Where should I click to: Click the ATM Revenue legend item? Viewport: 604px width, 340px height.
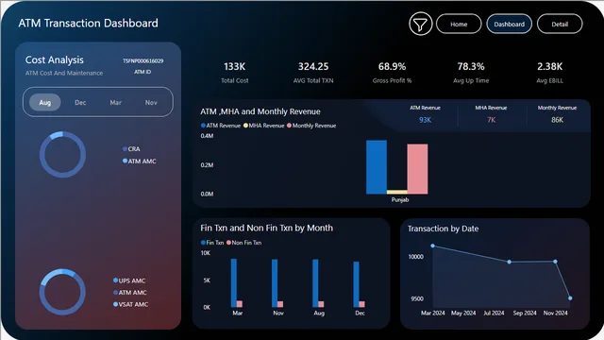(221, 126)
